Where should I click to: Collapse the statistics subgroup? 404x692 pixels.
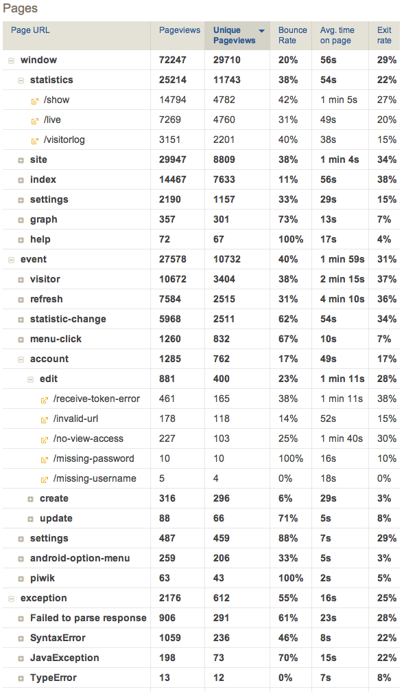pos(21,81)
